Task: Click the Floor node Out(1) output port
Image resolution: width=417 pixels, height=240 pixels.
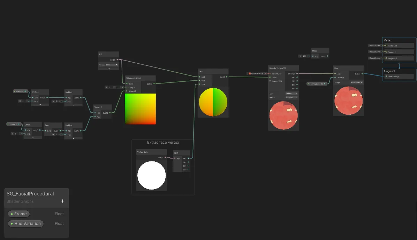Action: coord(60,131)
